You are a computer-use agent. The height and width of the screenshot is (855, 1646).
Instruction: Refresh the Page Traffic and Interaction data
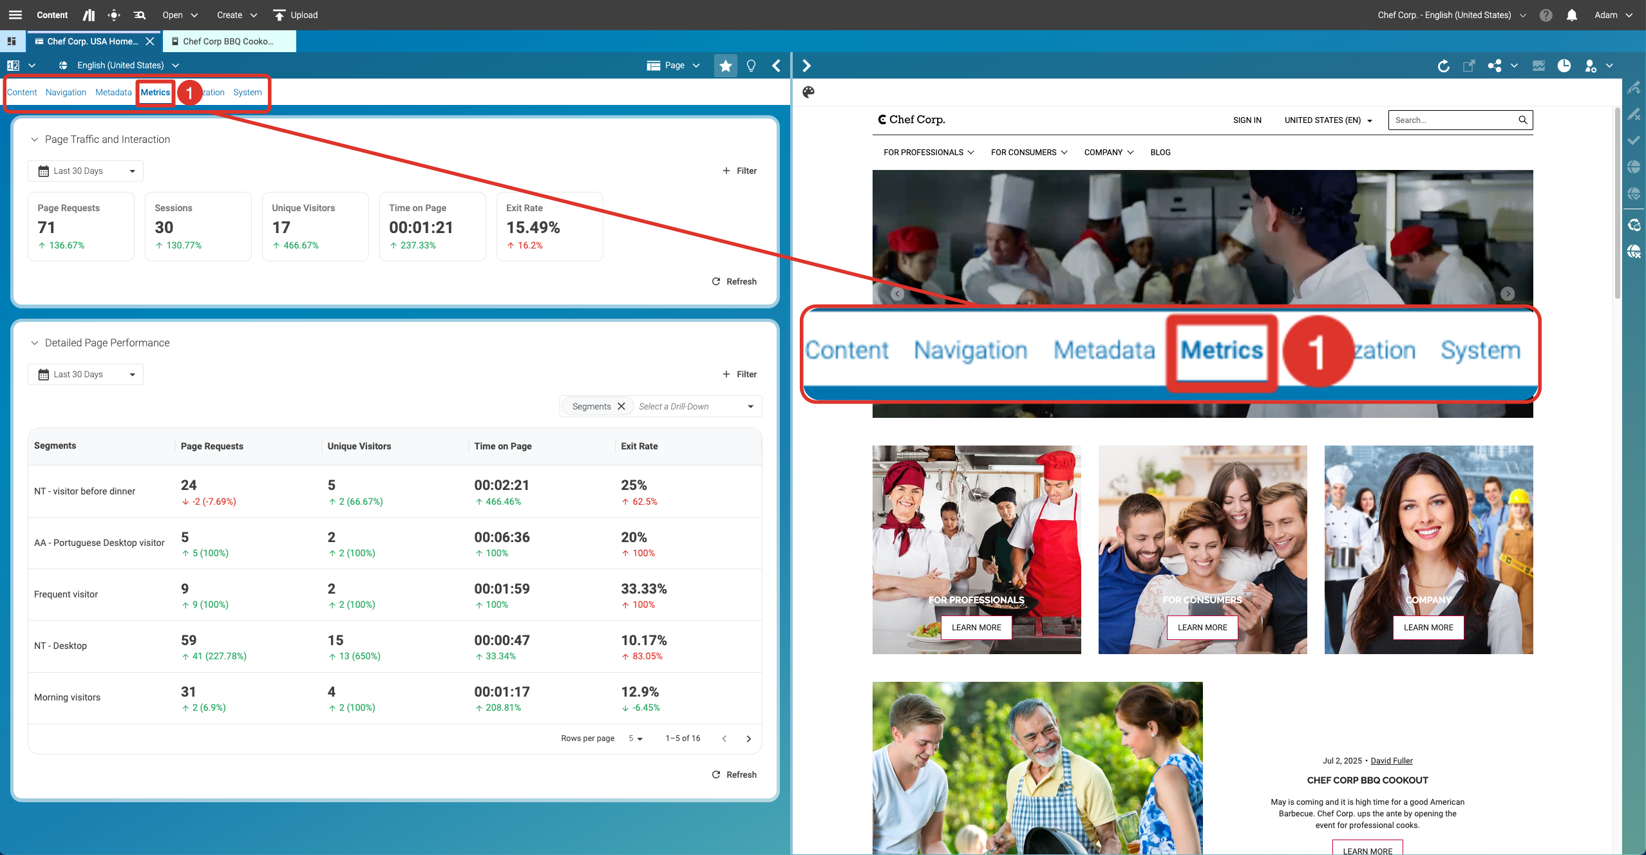tap(734, 281)
